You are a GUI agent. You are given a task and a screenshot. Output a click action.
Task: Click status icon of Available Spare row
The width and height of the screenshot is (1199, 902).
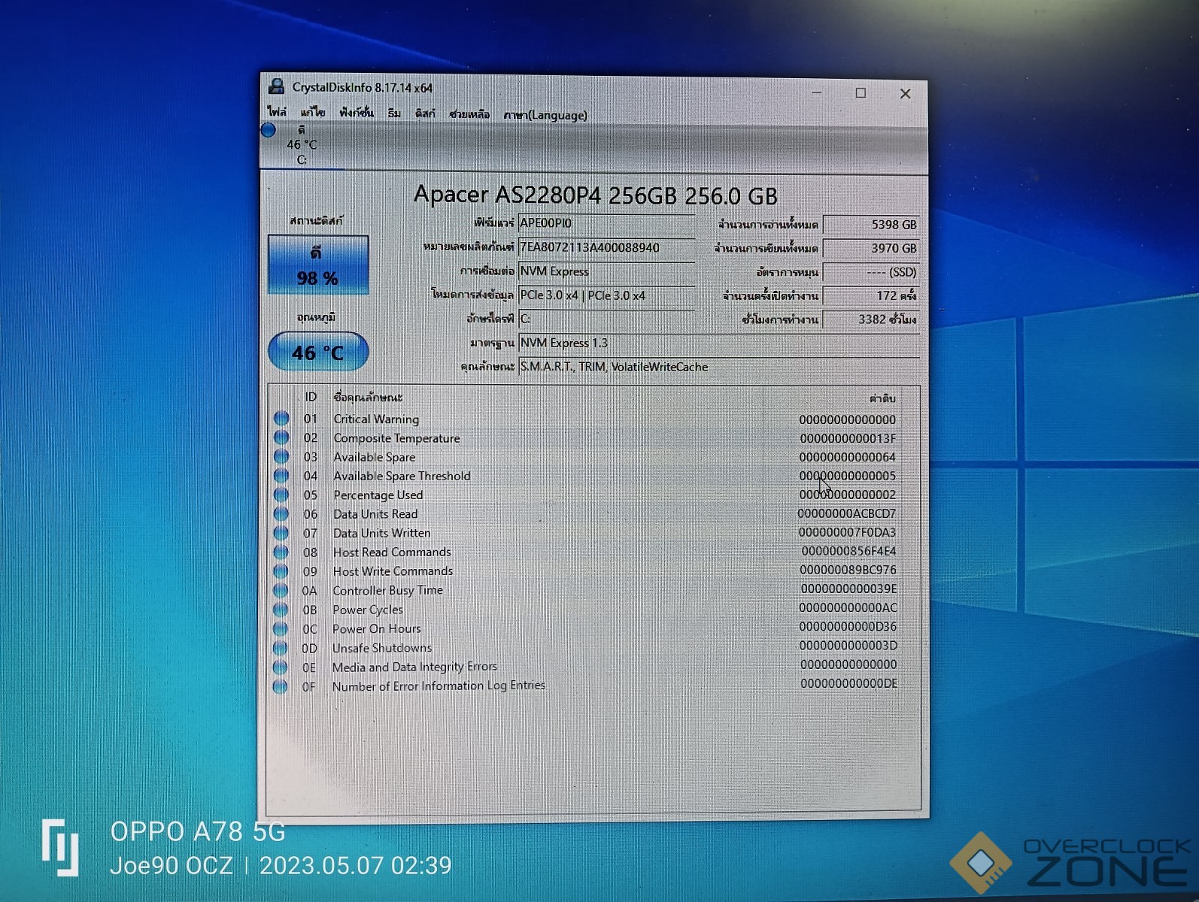coord(281,456)
